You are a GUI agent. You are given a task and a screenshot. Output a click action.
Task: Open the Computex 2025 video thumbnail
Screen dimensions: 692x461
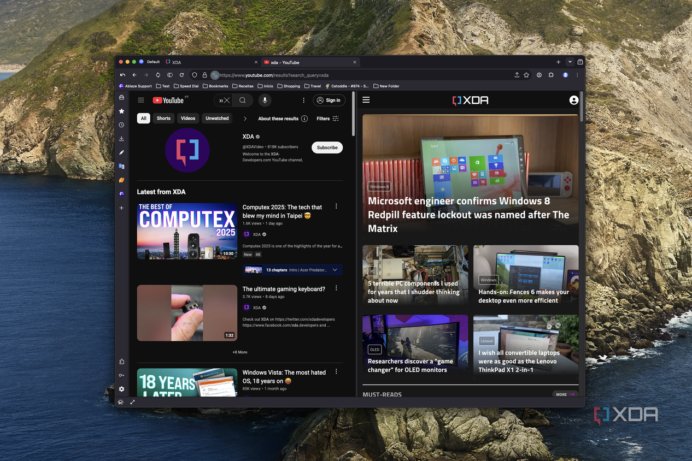[187, 231]
